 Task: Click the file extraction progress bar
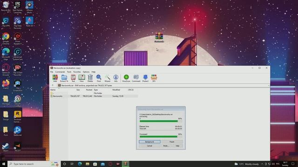[x=161, y=121]
